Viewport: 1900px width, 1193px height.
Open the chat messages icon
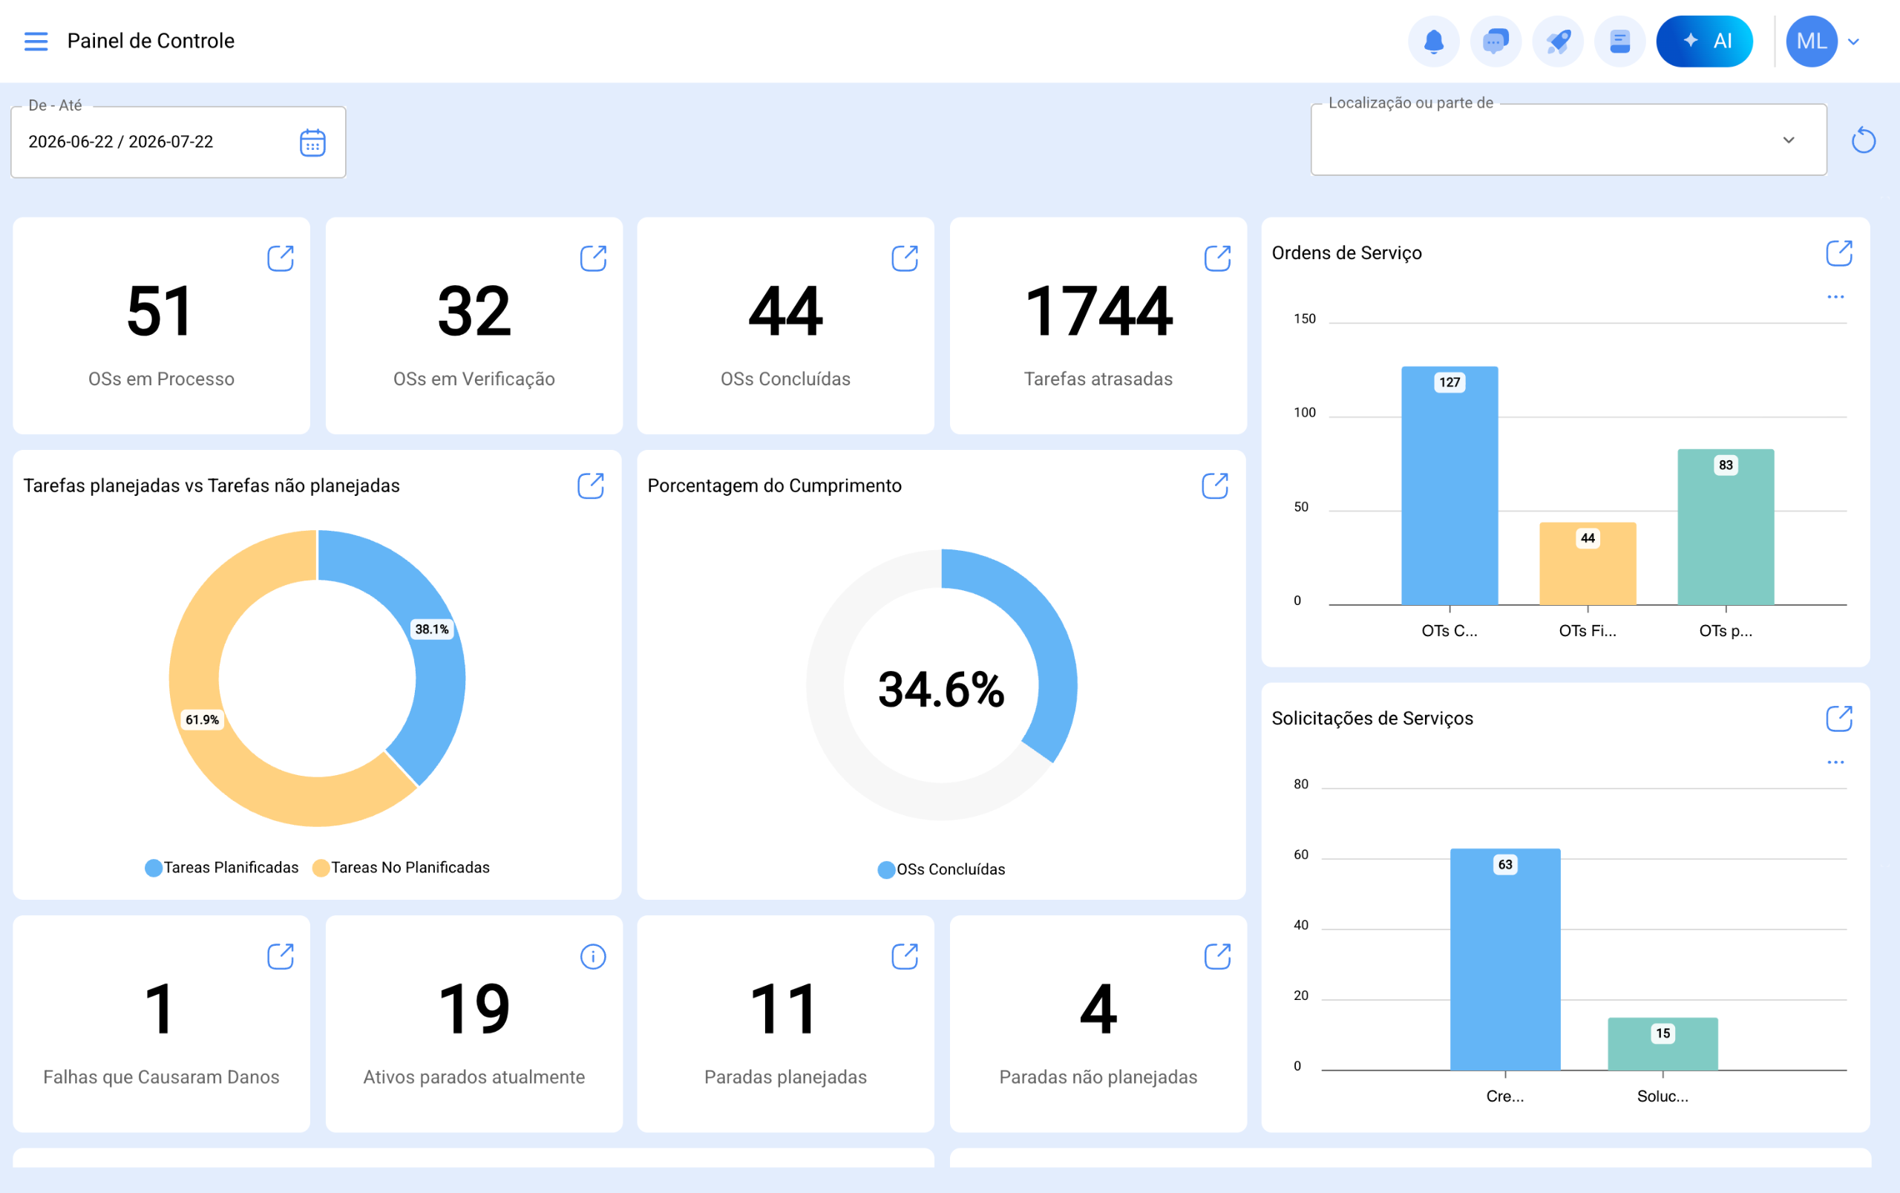coord(1496,41)
